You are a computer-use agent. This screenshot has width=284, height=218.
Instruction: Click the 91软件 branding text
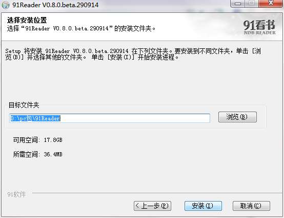16,194
